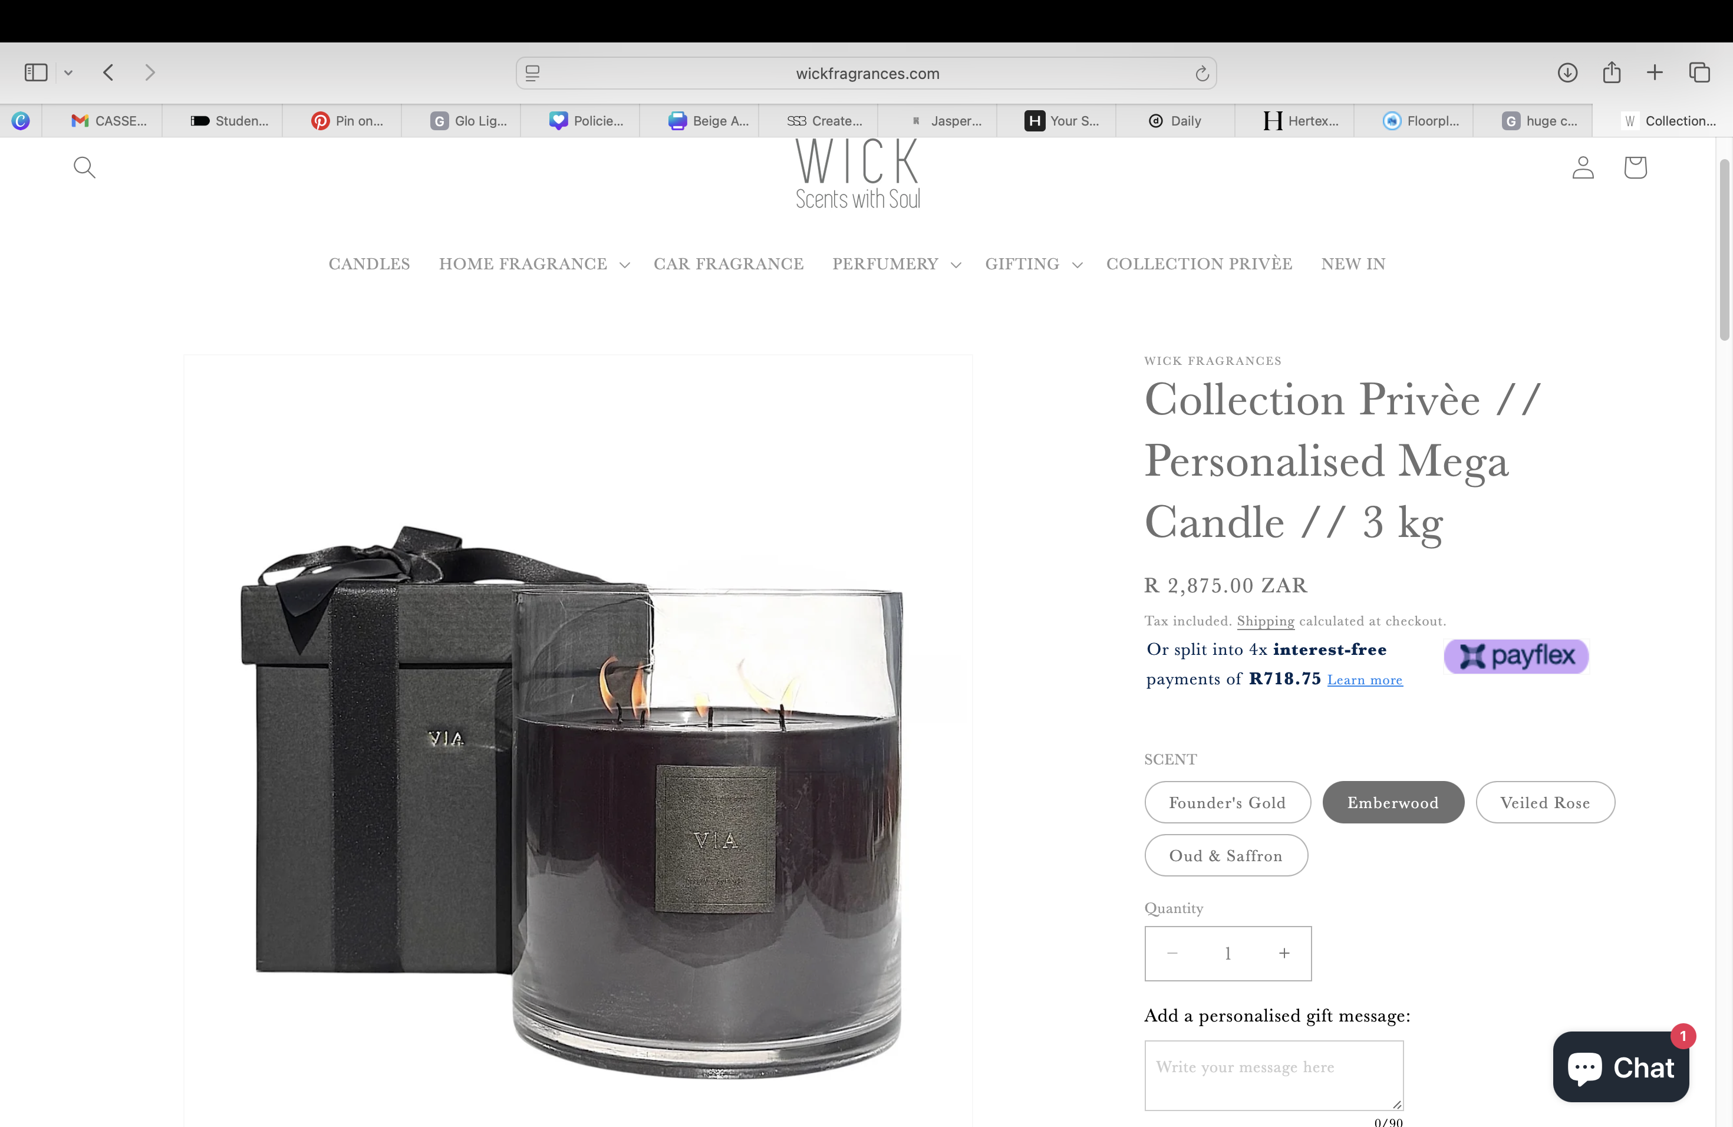The image size is (1733, 1127).
Task: Select the Veiled Rose scent option
Action: (x=1544, y=802)
